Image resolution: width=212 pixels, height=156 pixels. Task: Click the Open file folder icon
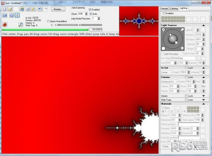click(11, 9)
